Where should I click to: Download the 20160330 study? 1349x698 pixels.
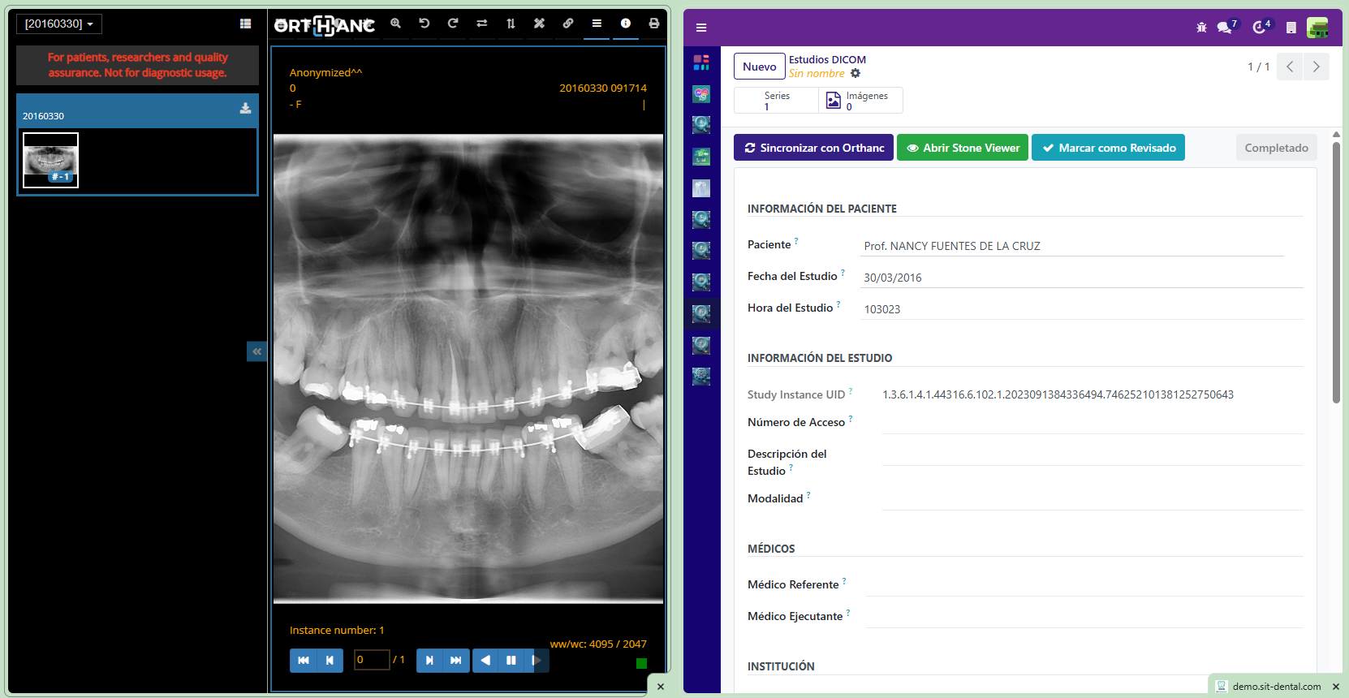245,109
